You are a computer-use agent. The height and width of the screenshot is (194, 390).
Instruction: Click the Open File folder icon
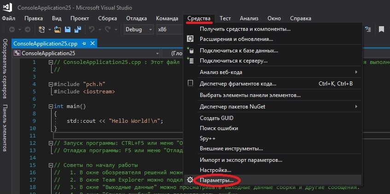click(58, 29)
